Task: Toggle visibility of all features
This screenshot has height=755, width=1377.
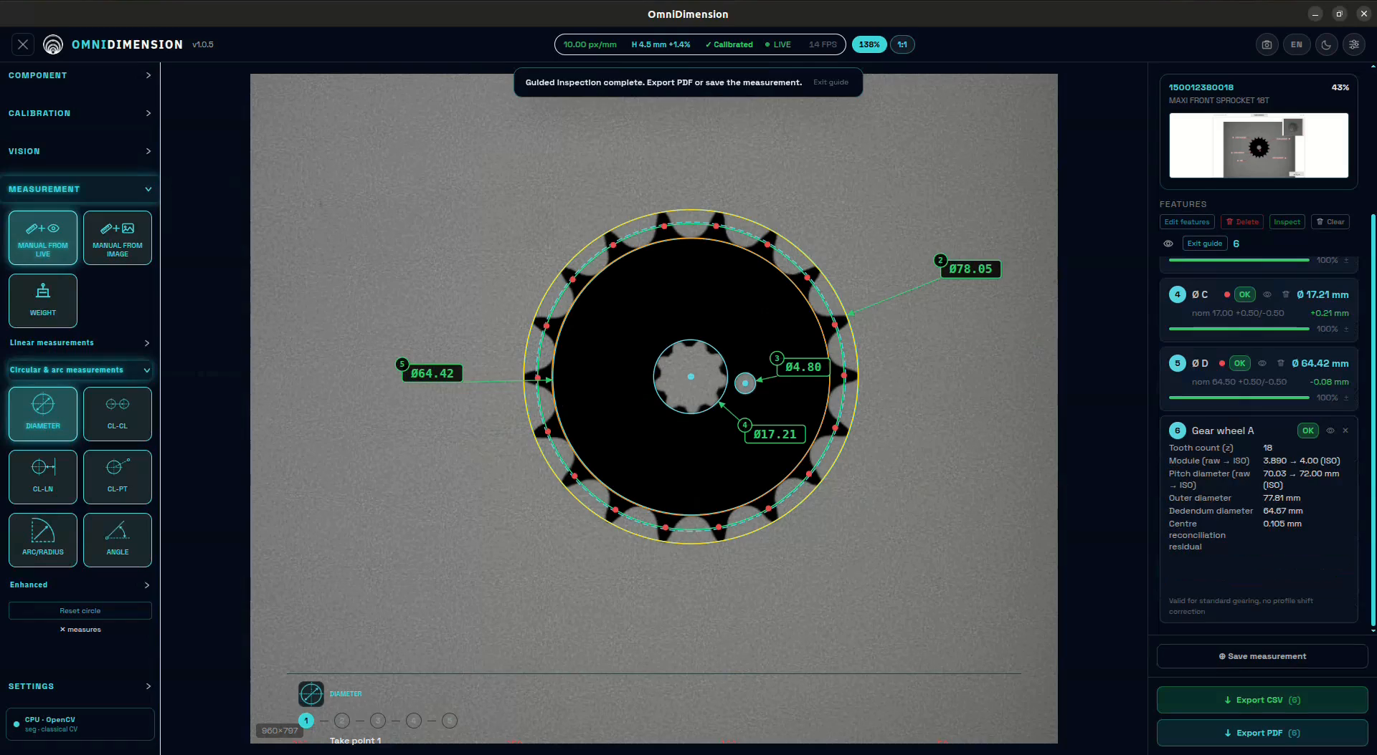Action: tap(1168, 244)
